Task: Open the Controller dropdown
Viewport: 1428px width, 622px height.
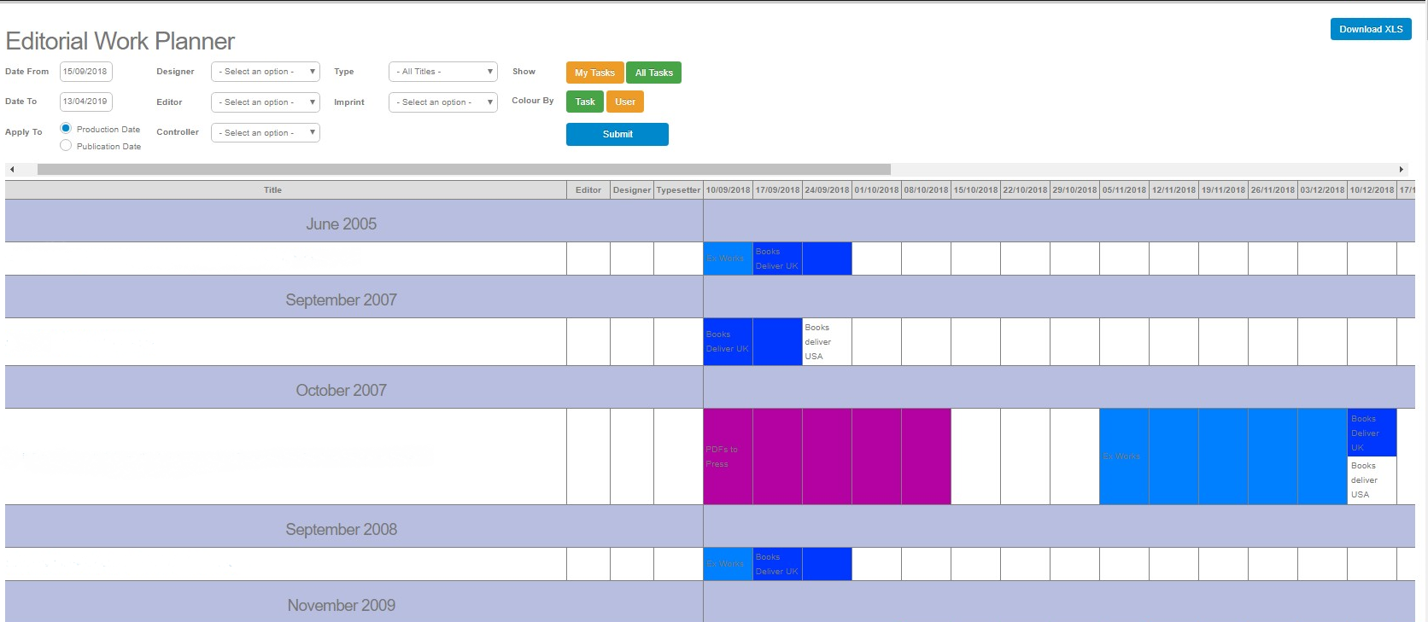Action: [266, 132]
